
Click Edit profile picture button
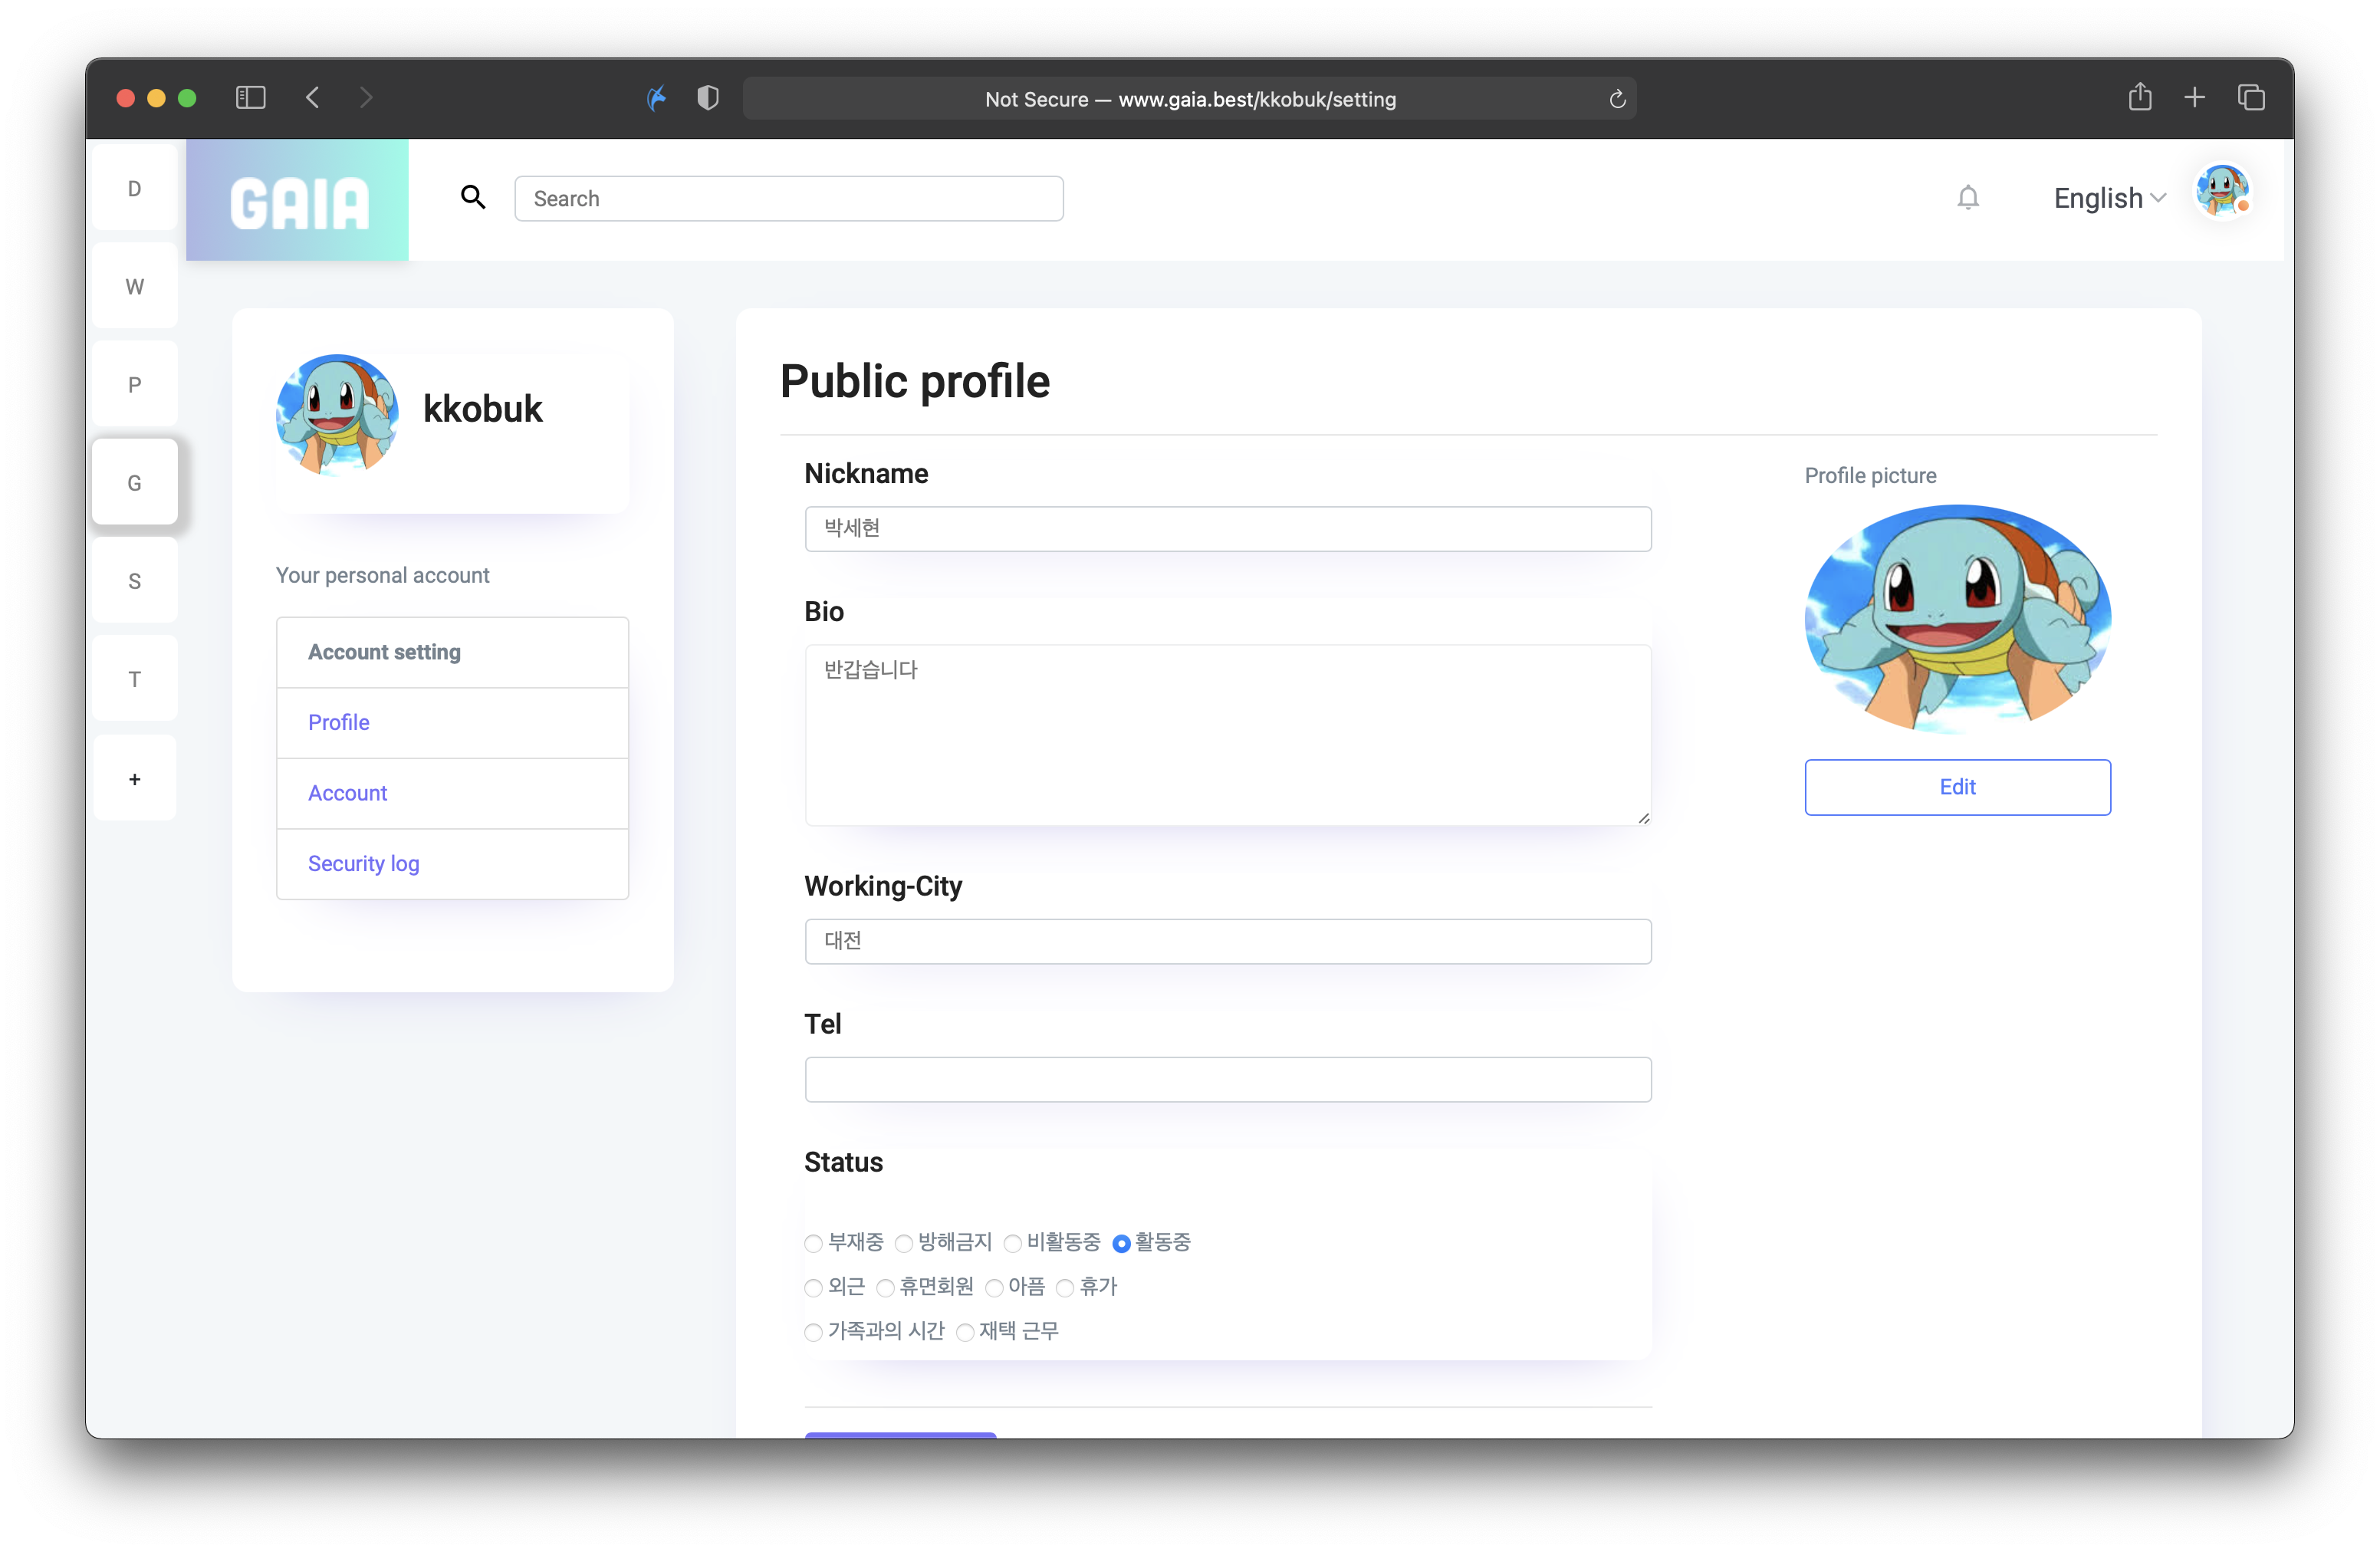[x=1956, y=787]
